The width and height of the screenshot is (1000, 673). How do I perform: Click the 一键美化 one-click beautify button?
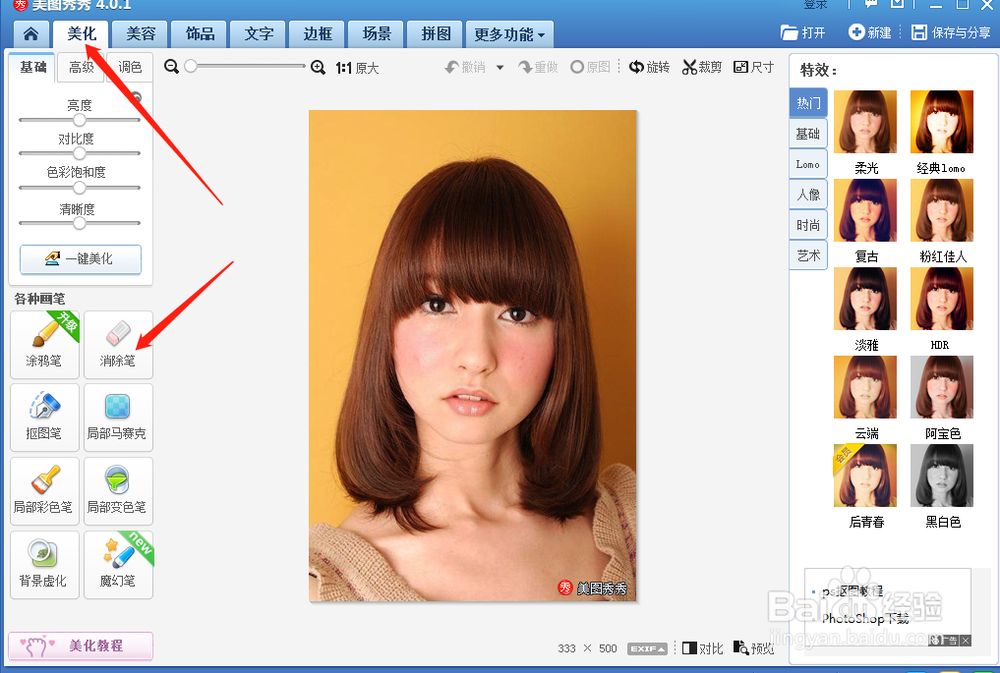tap(81, 258)
